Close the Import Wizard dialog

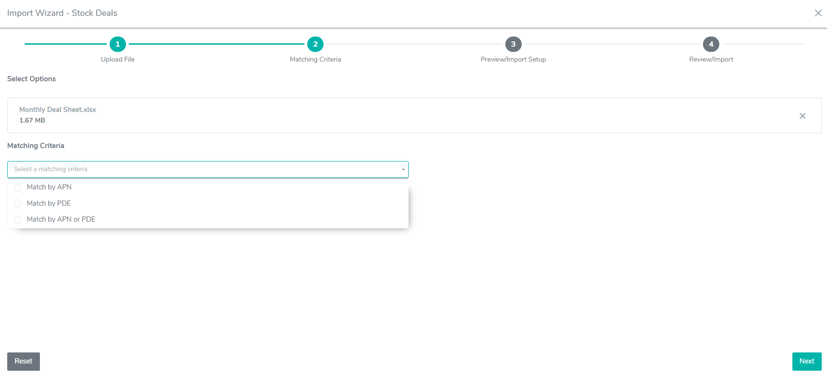(x=818, y=13)
